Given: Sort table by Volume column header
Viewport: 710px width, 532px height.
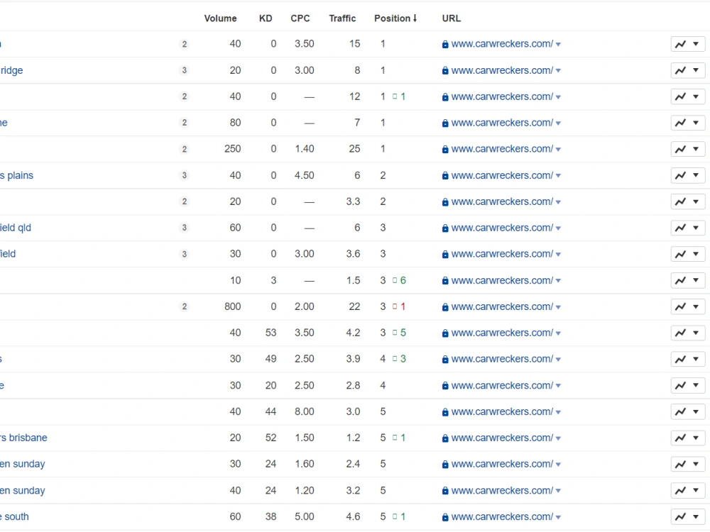Looking at the screenshot, I should point(221,18).
